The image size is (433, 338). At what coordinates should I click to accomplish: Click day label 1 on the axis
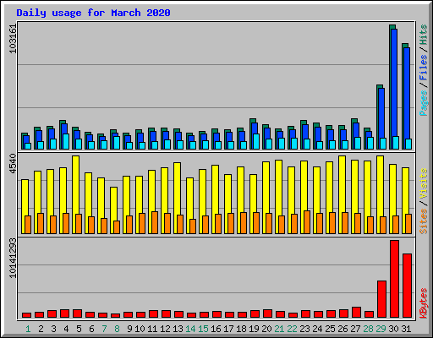[28, 329]
